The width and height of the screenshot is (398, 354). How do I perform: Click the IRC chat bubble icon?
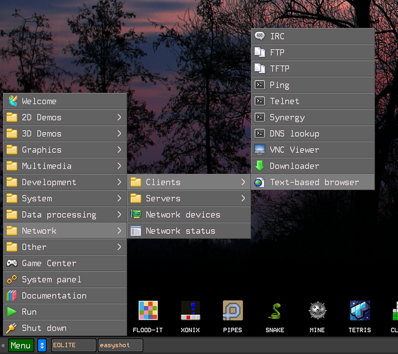click(259, 36)
